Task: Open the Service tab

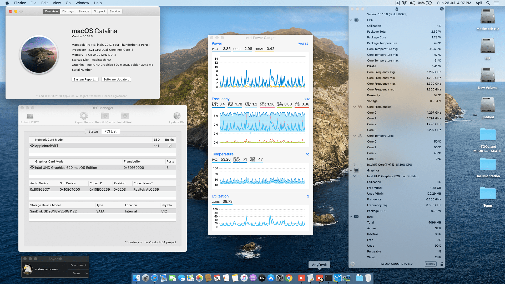Action: tap(115, 11)
